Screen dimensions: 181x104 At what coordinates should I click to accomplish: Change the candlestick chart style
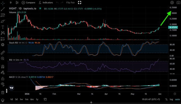pos(17,3)
